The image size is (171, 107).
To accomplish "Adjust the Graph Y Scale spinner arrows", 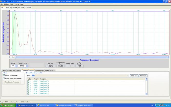I will 27,66.
